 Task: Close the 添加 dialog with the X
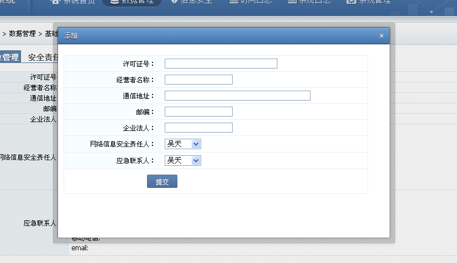pyautogui.click(x=381, y=36)
